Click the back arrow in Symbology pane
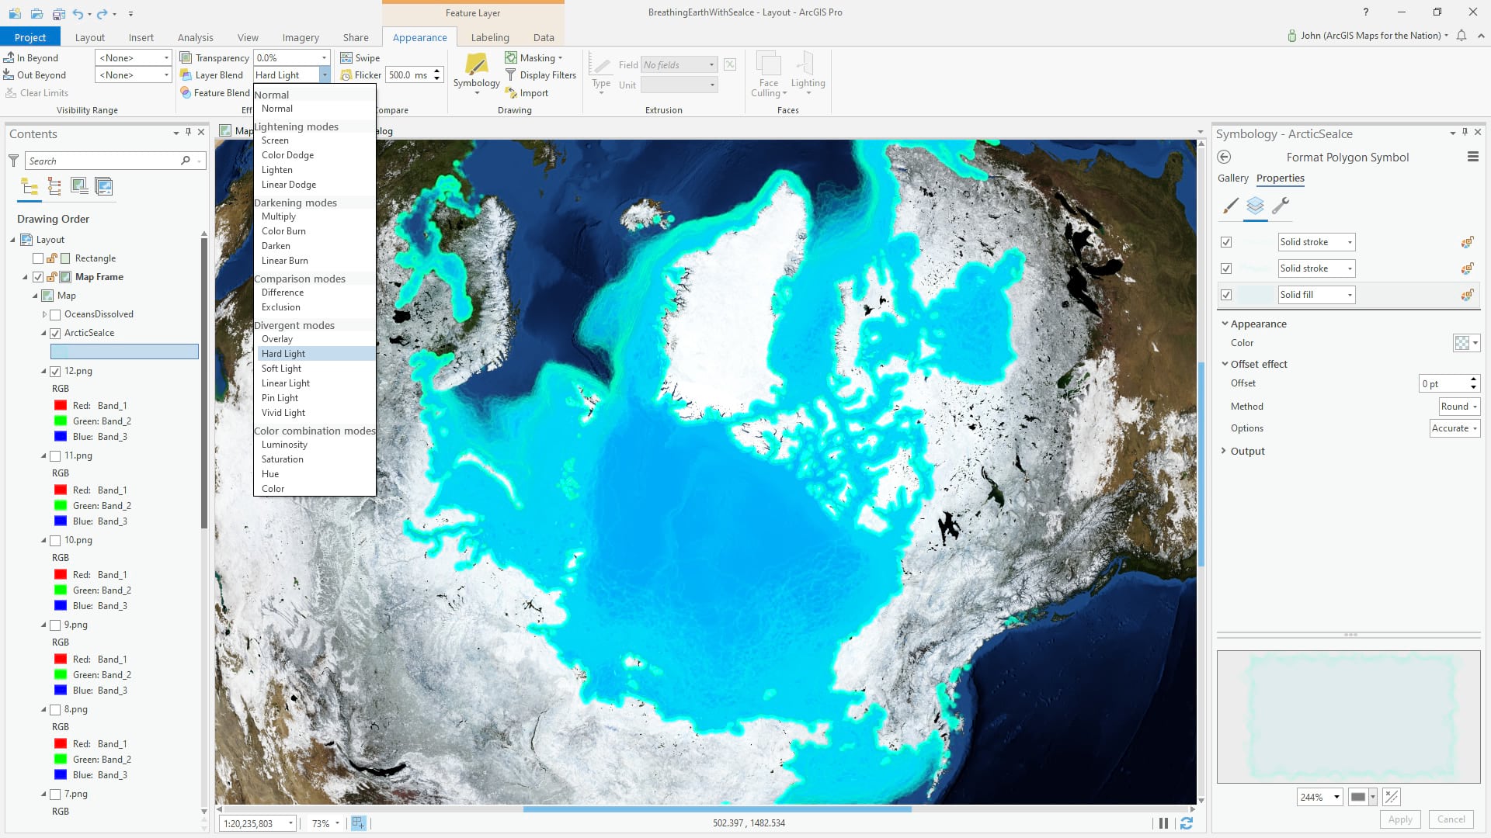 coord(1225,158)
